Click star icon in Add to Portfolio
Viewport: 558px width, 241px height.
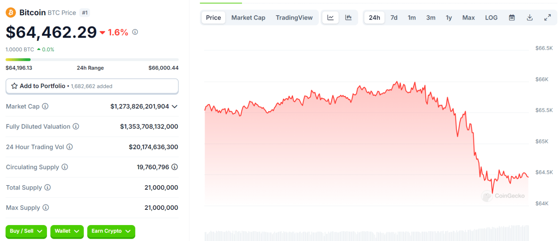pyautogui.click(x=15, y=86)
